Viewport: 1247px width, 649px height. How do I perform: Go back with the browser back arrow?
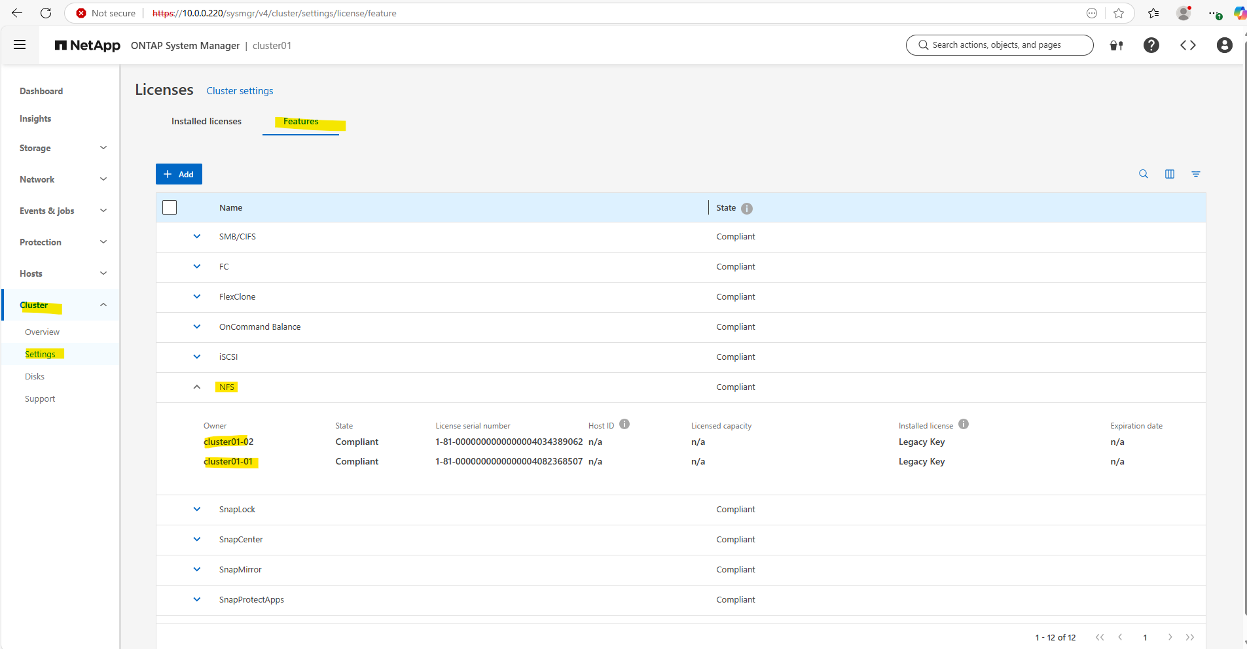(x=17, y=13)
